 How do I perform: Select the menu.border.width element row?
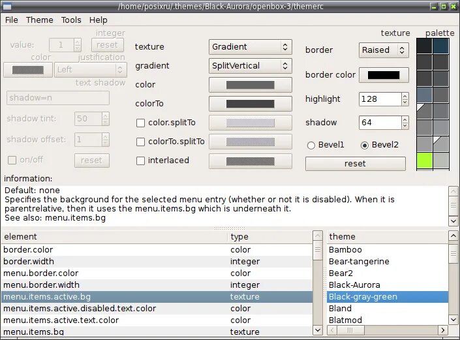[x=157, y=285]
